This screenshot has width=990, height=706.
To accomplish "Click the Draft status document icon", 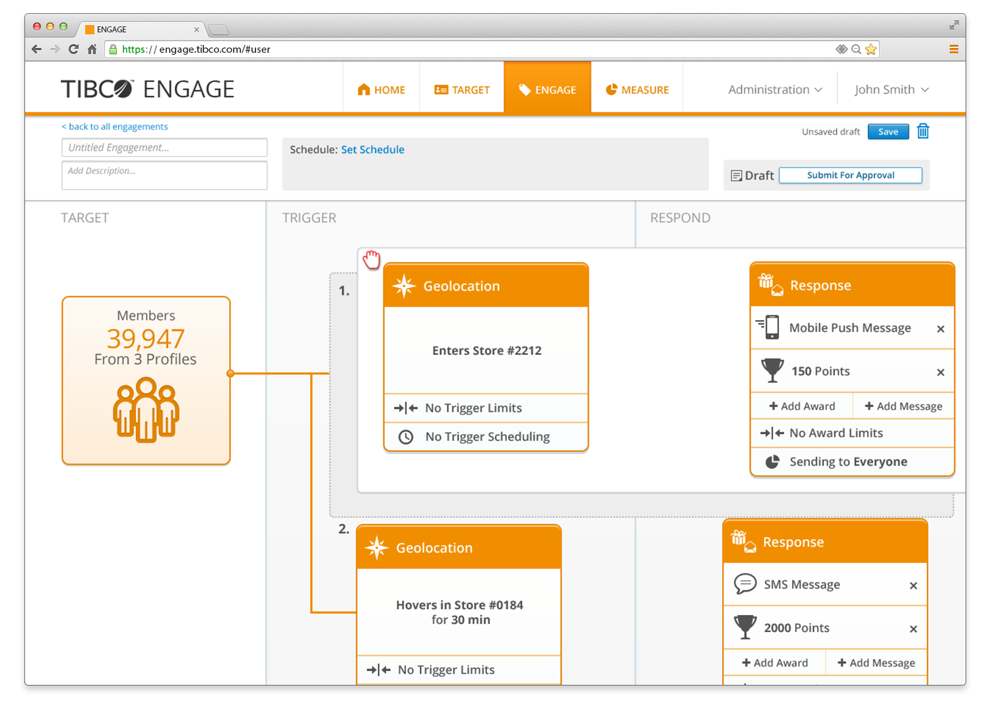I will click(737, 176).
